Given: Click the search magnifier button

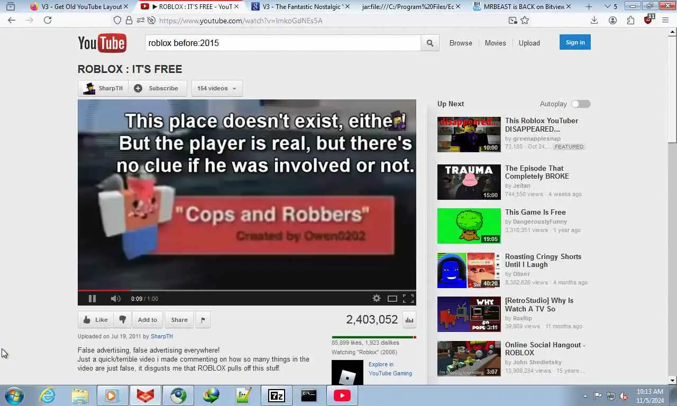Looking at the screenshot, I should pos(430,43).
